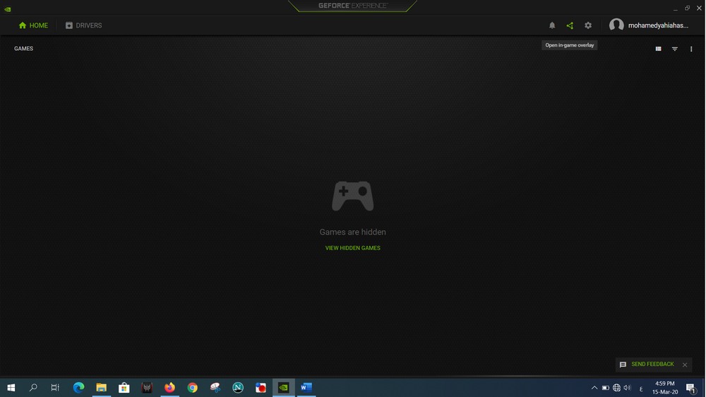Switch to Word from taskbar

tap(306, 388)
